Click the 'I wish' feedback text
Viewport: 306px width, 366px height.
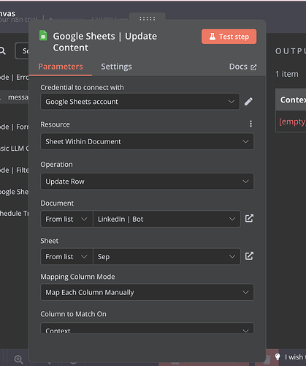tap(295, 357)
